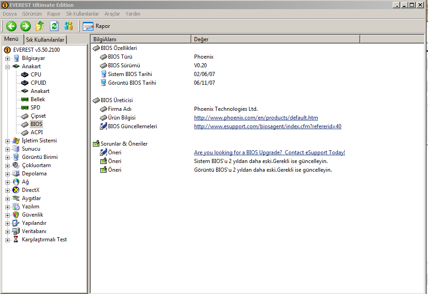Open the Phoenix products default.htm link
The image size is (428, 294).
(x=256, y=118)
